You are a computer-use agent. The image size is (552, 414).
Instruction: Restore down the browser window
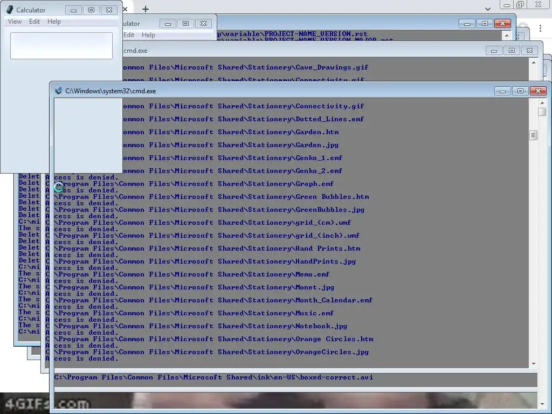click(x=520, y=5)
